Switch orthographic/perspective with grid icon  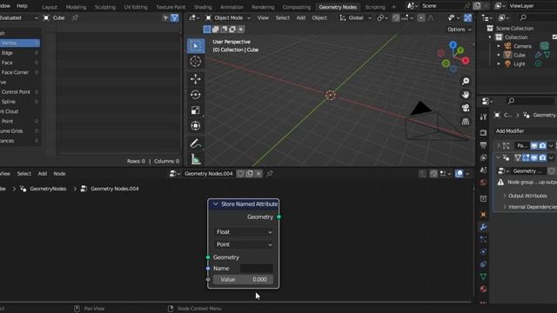point(466,122)
